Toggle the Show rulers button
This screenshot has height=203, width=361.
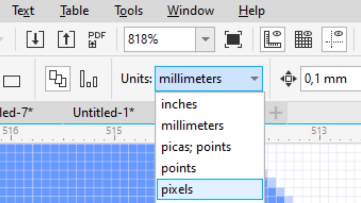click(272, 39)
